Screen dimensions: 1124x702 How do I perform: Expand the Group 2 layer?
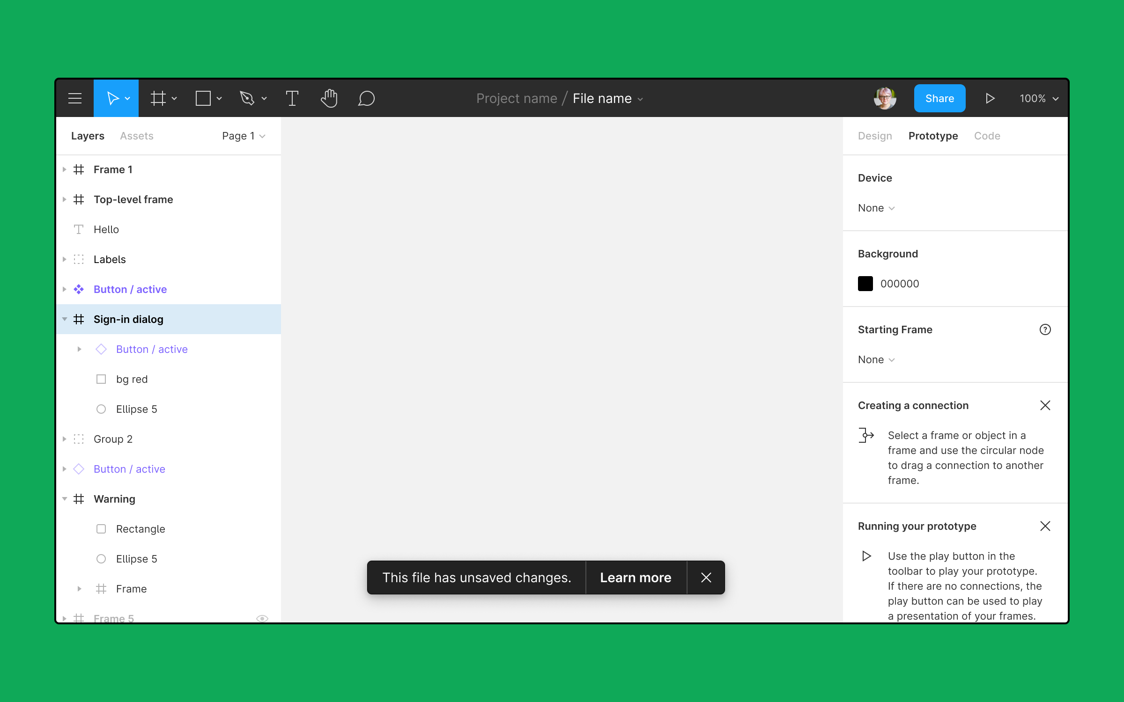[65, 439]
